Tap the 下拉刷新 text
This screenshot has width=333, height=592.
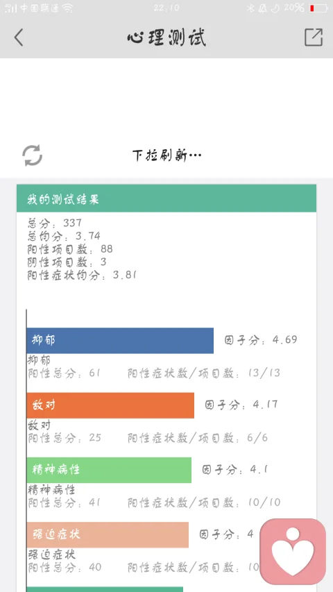pos(166,155)
